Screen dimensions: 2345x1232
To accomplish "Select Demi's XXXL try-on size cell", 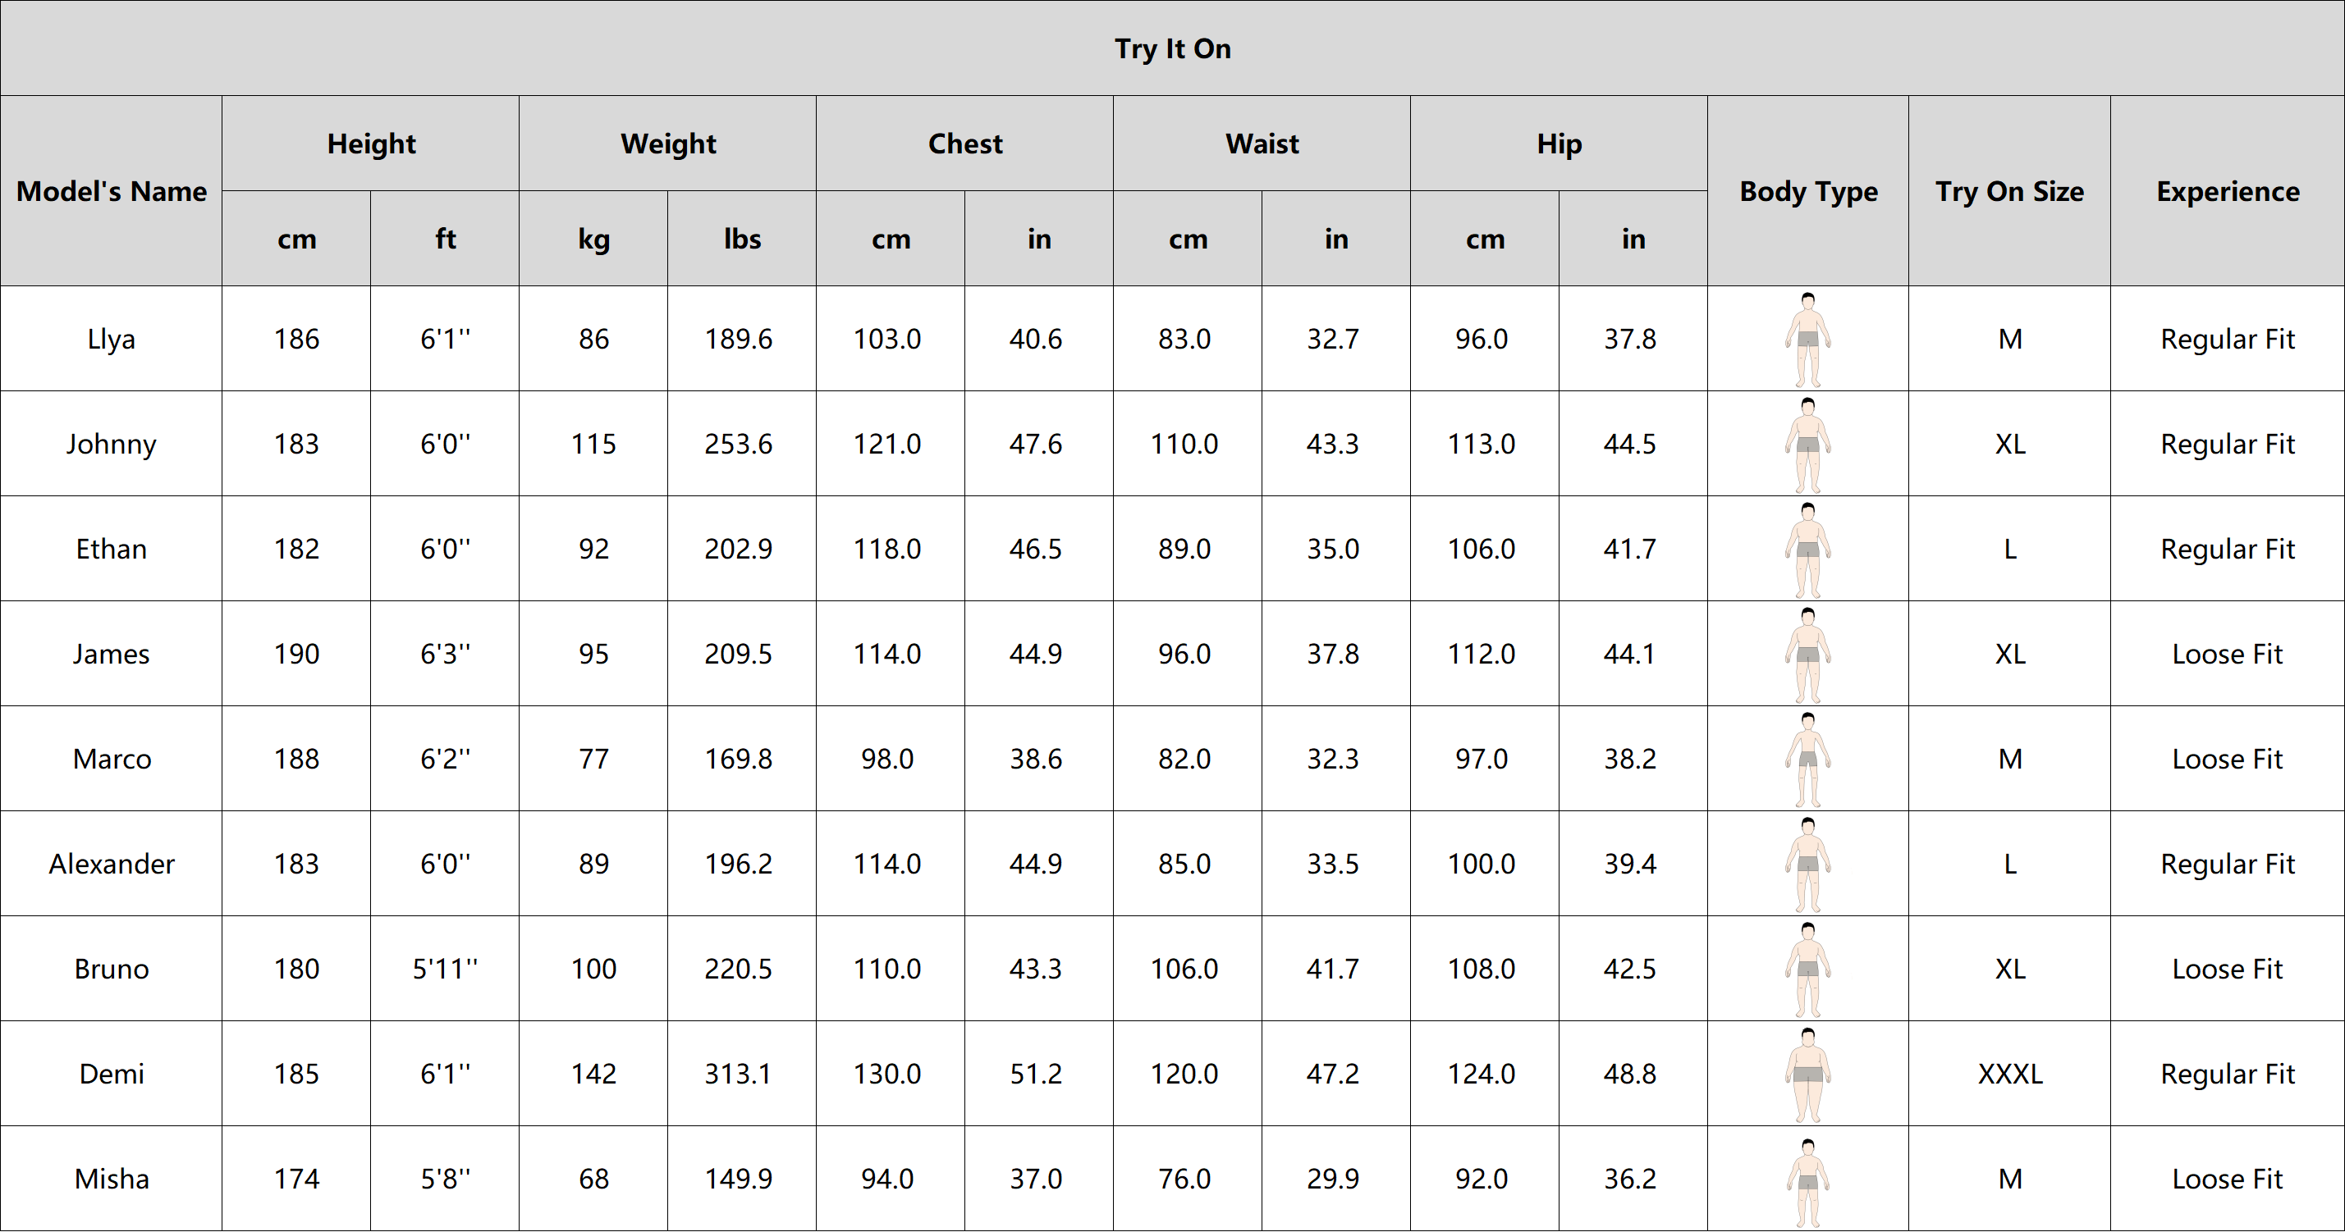I will coord(2009,1074).
